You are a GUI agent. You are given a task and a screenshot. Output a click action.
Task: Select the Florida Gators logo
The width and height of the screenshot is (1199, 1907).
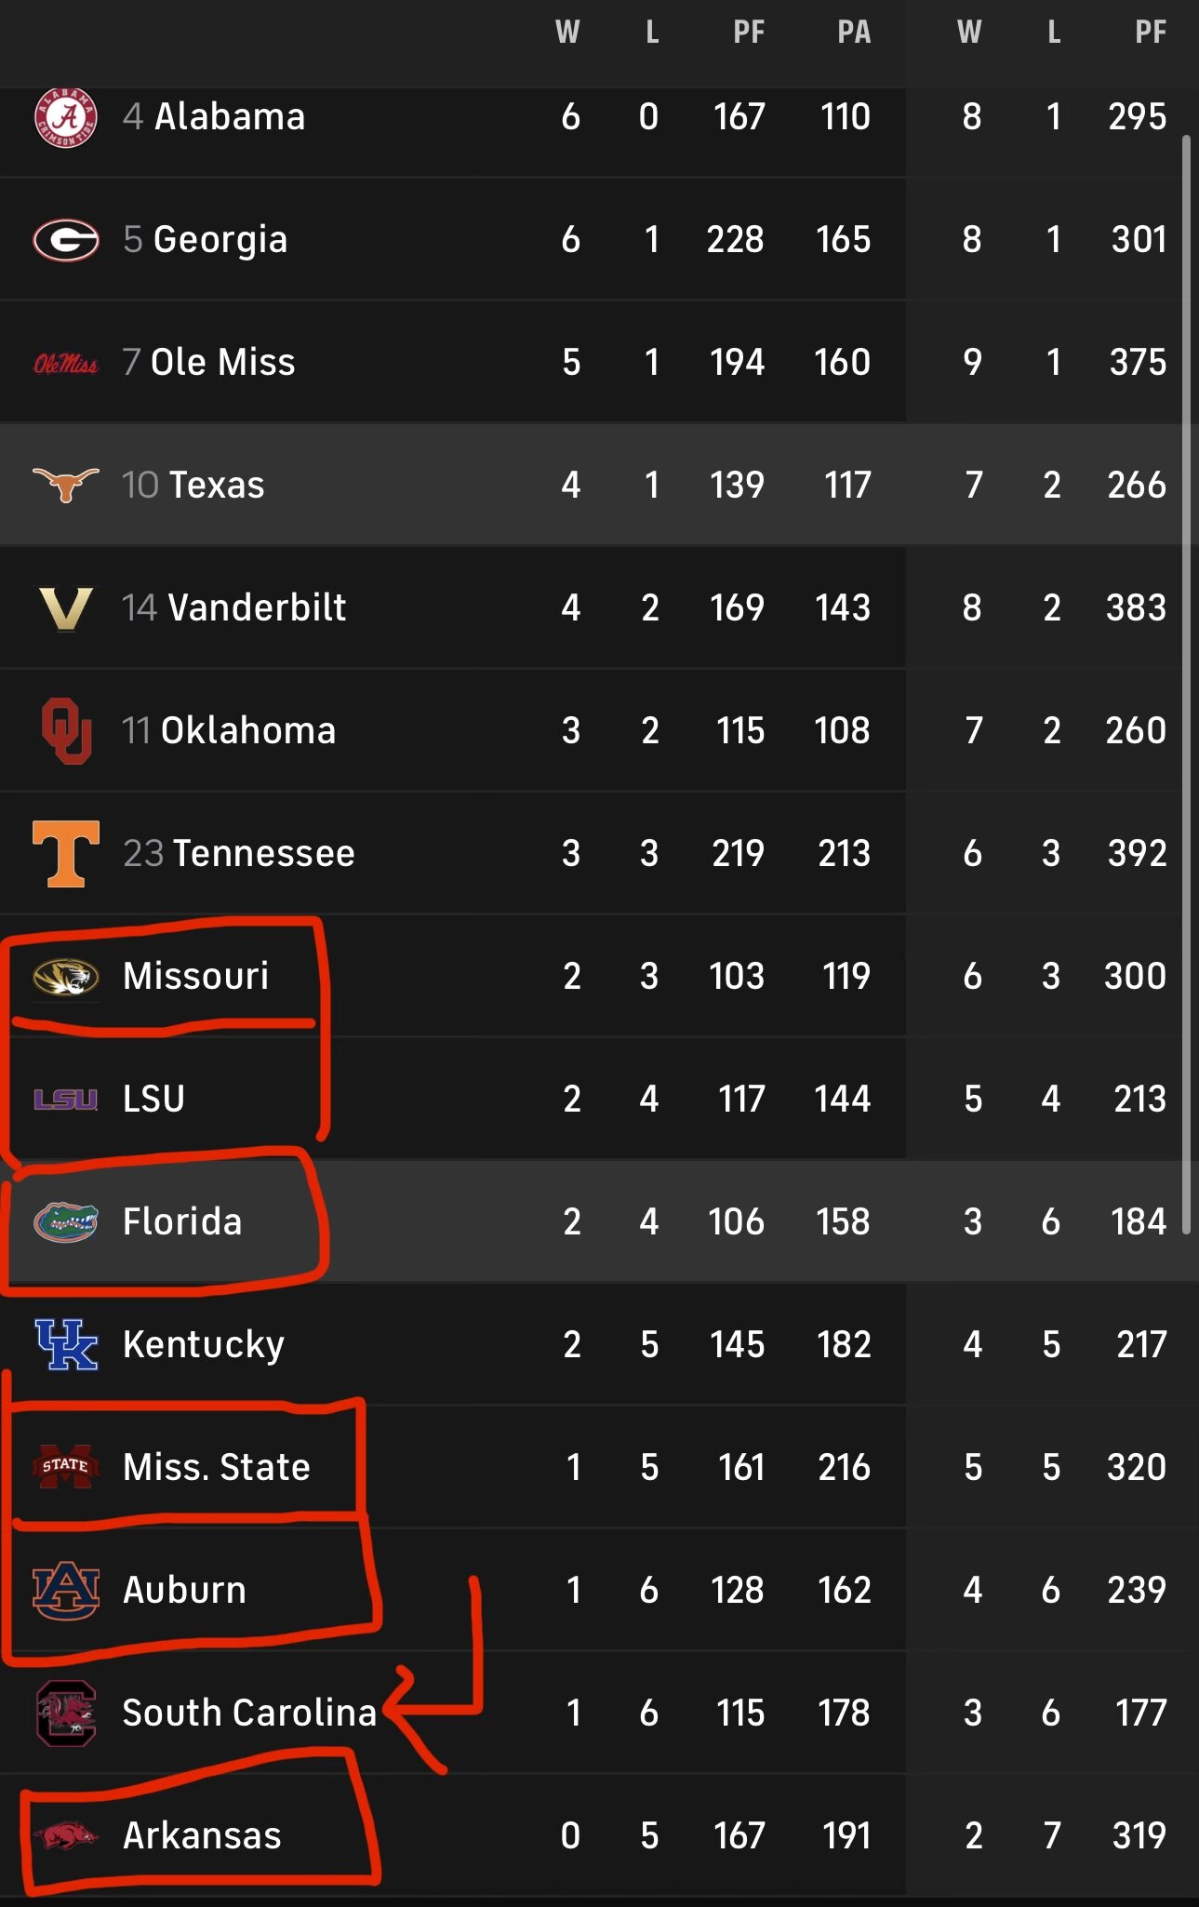(65, 1221)
